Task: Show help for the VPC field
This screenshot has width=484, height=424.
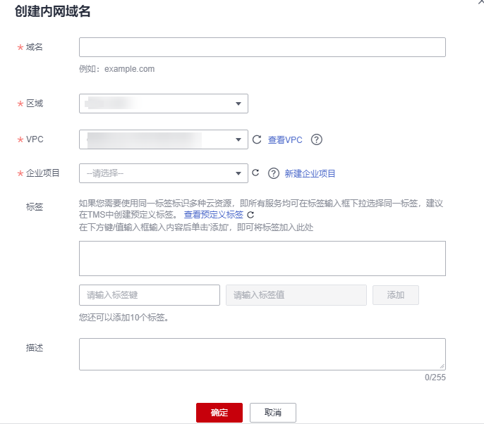Action: pos(317,139)
